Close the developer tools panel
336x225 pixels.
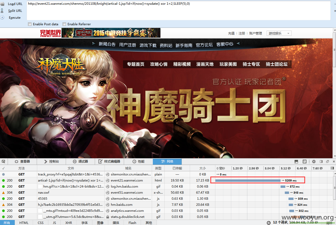pos(333,162)
